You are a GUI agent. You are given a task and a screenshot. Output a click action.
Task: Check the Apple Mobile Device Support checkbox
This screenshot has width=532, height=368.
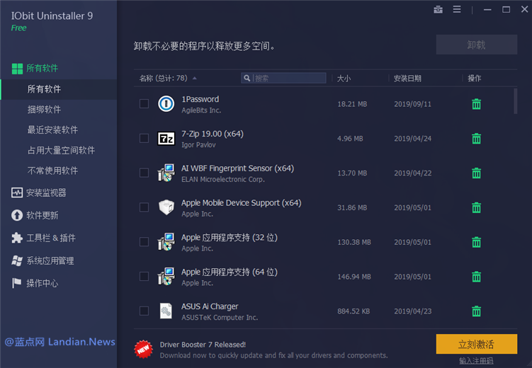(x=145, y=207)
